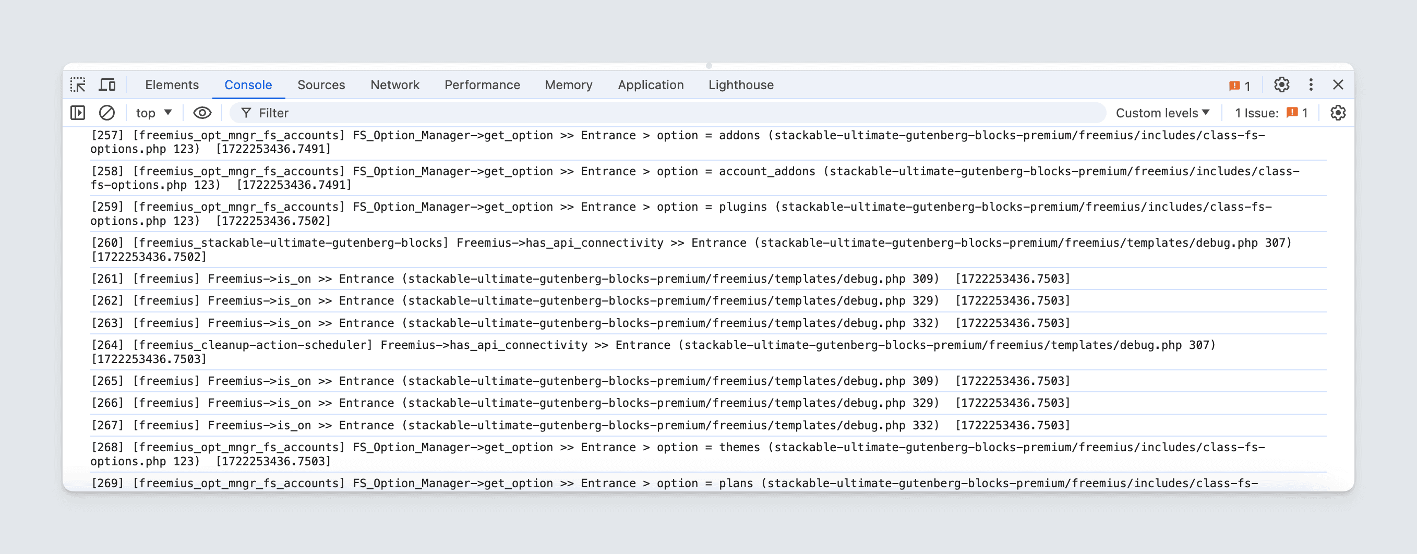This screenshot has width=1417, height=554.
Task: Select log entry [260] has_api_connectivity
Action: pyautogui.click(x=708, y=250)
